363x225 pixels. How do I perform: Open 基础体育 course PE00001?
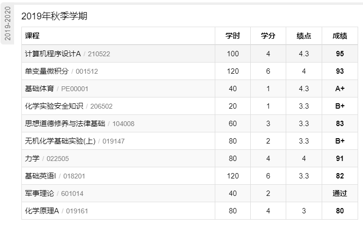[190, 88]
